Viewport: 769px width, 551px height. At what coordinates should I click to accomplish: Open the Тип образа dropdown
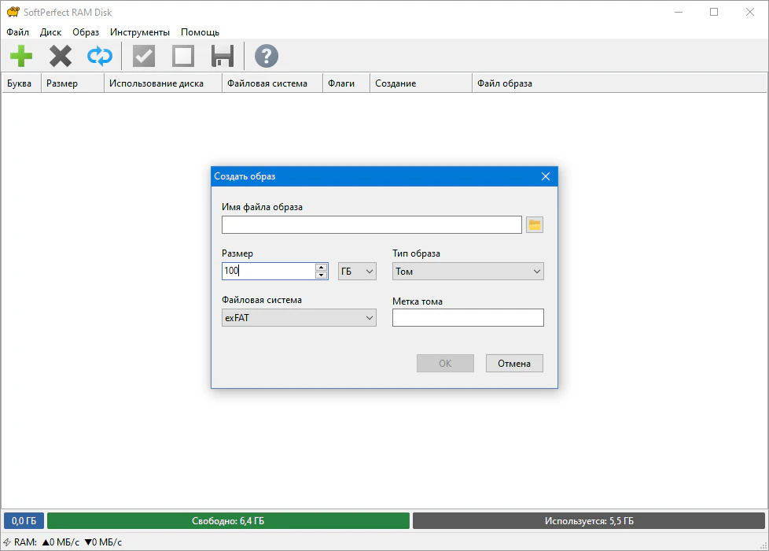tap(468, 272)
